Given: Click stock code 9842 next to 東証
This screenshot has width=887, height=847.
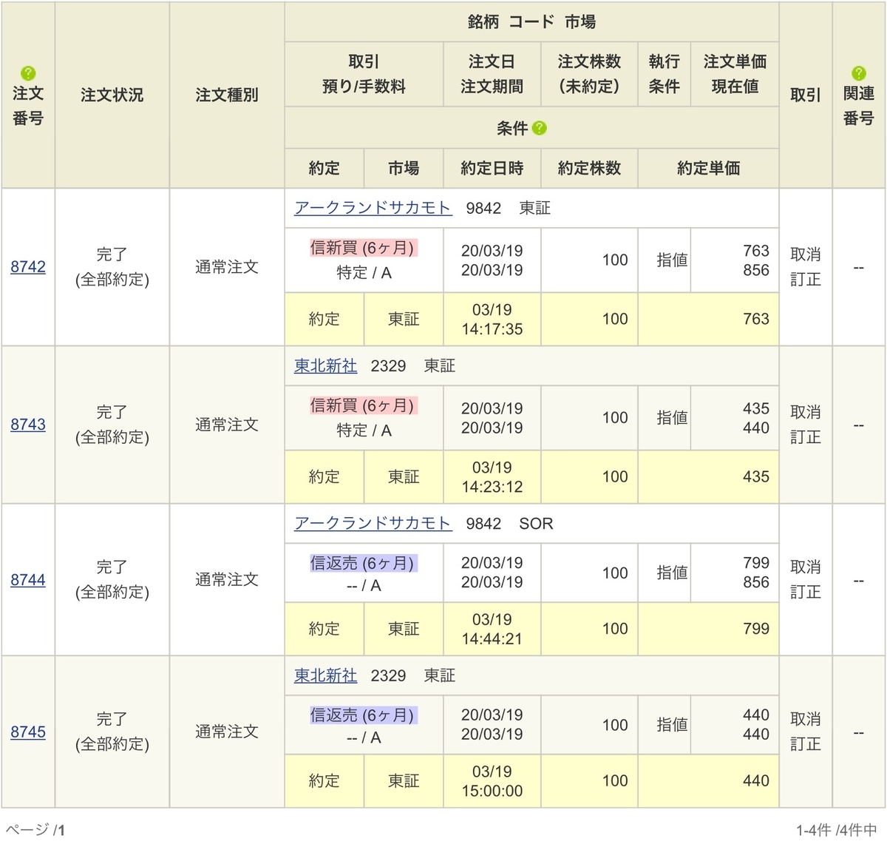Looking at the screenshot, I should (483, 209).
